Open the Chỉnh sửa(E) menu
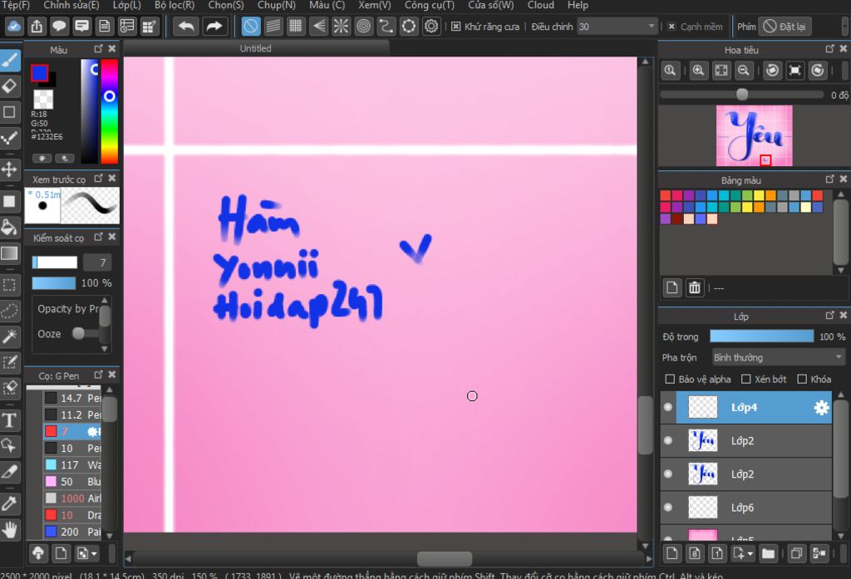The height and width of the screenshot is (579, 851). [x=71, y=6]
